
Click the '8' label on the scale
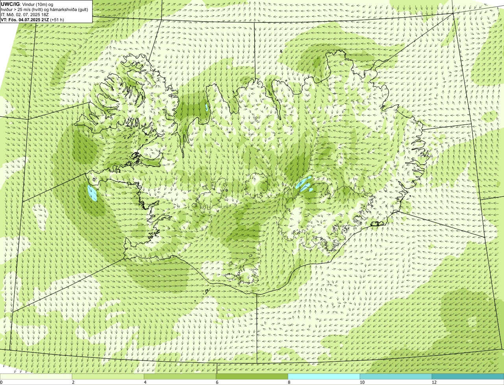[x=289, y=382]
